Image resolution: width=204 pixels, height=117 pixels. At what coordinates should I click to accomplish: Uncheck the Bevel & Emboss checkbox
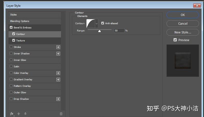click(x=11, y=27)
